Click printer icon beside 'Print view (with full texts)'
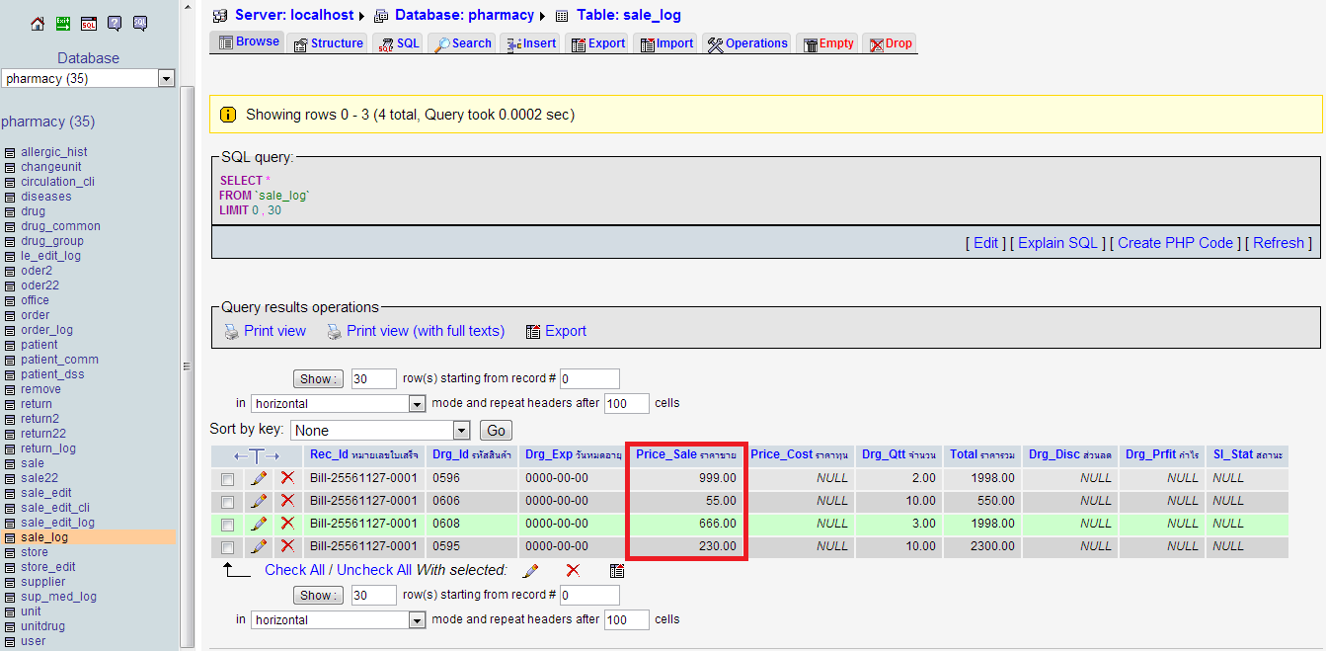The image size is (1326, 651). point(334,332)
